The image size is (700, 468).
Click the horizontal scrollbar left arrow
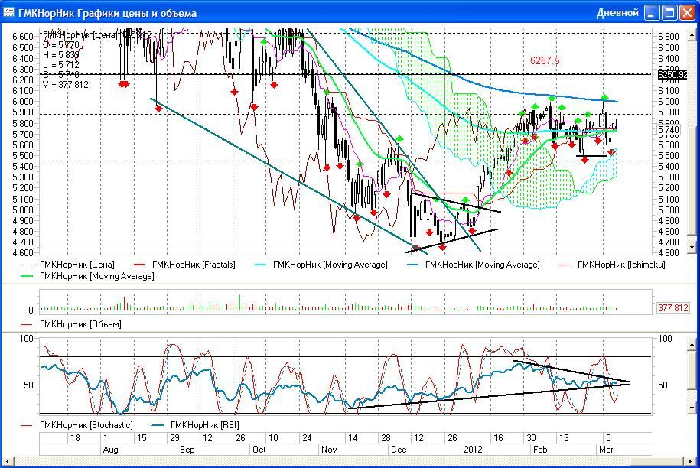pyautogui.click(x=7, y=461)
